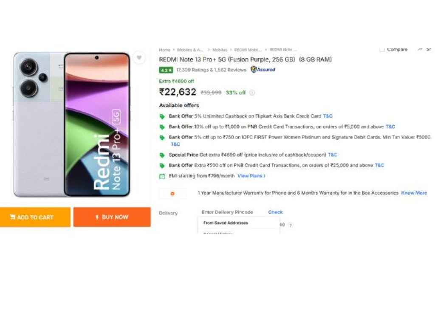Click the EMI calendar icon
Viewport: 435px width, 321px height.
tap(162, 176)
